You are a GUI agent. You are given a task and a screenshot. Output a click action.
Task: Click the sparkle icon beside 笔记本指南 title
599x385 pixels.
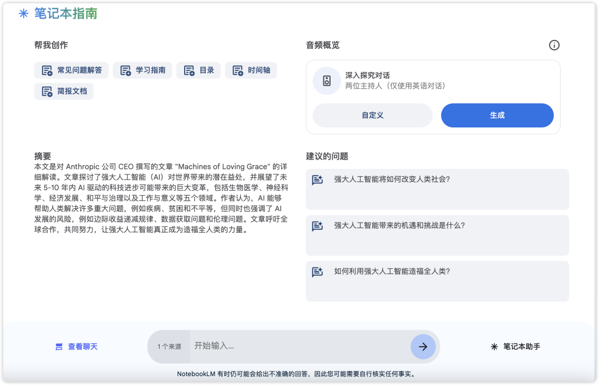pos(23,13)
